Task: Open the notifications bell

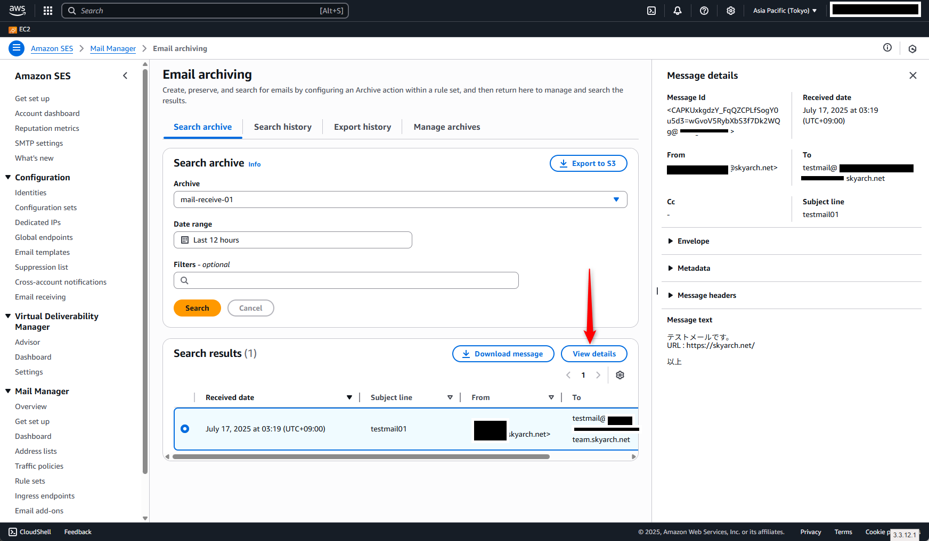Action: [677, 11]
